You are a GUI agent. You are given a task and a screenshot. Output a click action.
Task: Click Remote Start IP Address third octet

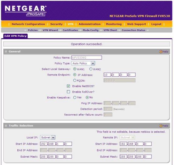click(140, 144)
